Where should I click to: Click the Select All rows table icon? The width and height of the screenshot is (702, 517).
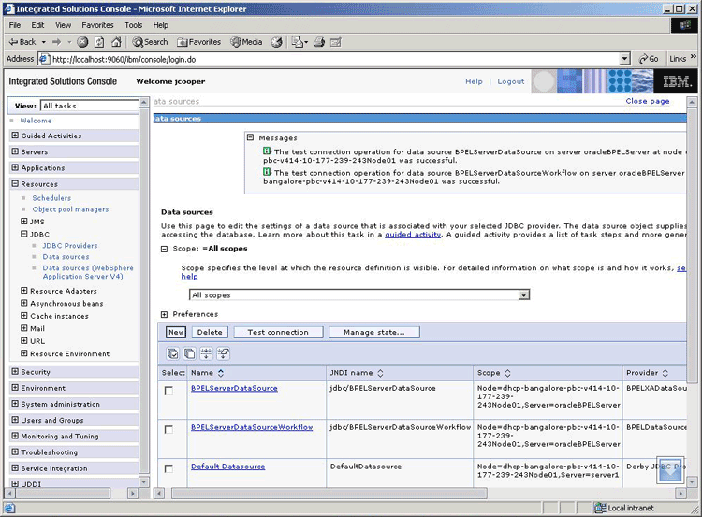(173, 353)
